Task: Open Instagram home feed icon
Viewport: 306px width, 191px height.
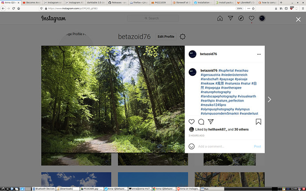Action: [x=220, y=19]
